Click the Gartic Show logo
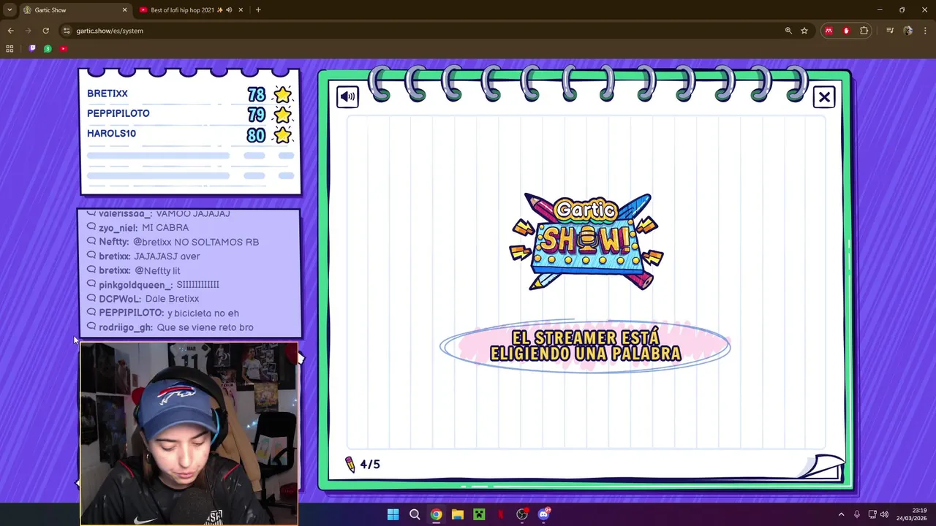This screenshot has height=526, width=936. [586, 241]
